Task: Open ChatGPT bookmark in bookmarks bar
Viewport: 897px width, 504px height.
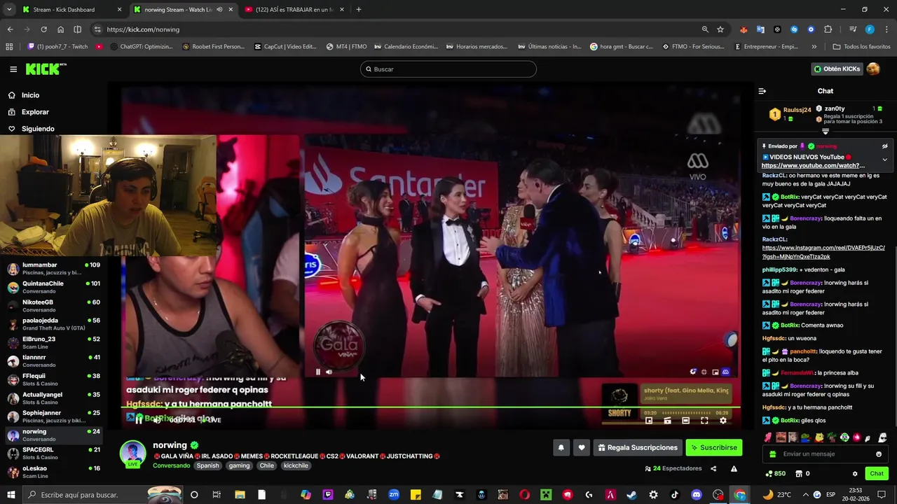Action: coord(142,47)
